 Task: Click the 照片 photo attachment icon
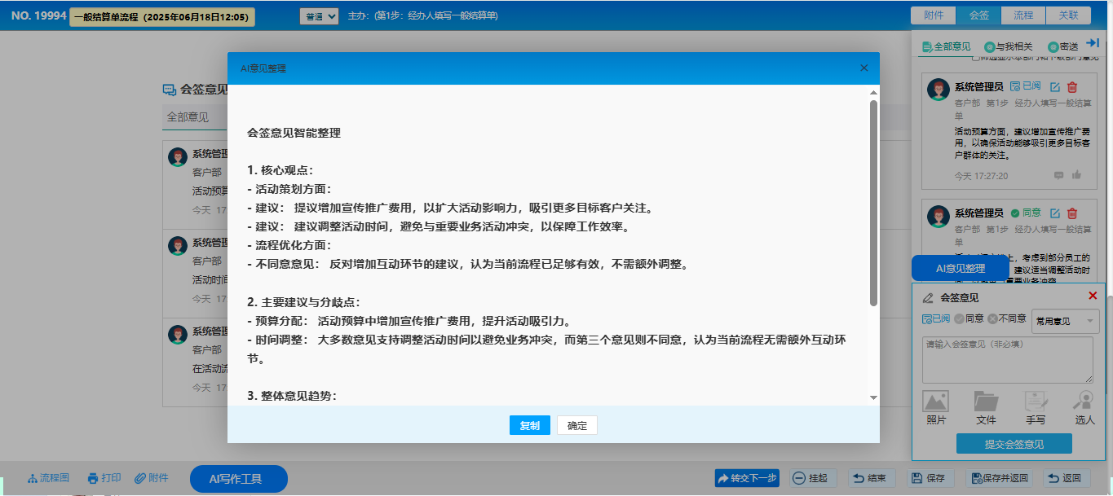click(x=935, y=402)
